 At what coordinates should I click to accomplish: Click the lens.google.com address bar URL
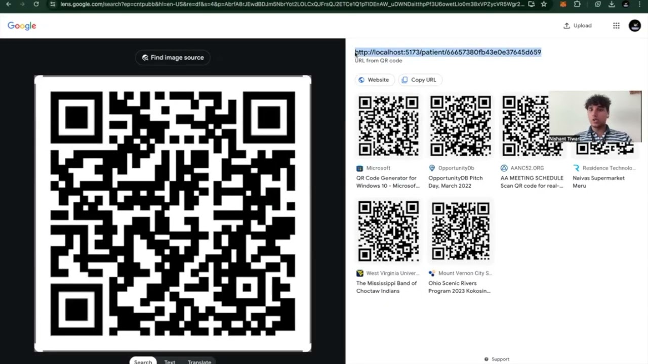click(x=292, y=4)
